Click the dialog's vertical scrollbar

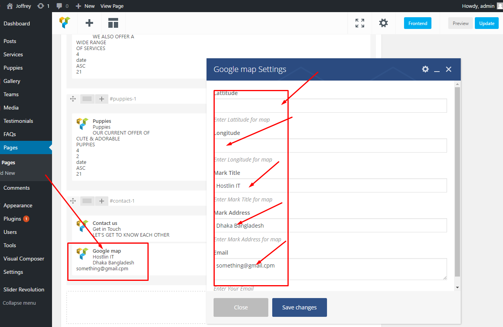click(x=457, y=180)
